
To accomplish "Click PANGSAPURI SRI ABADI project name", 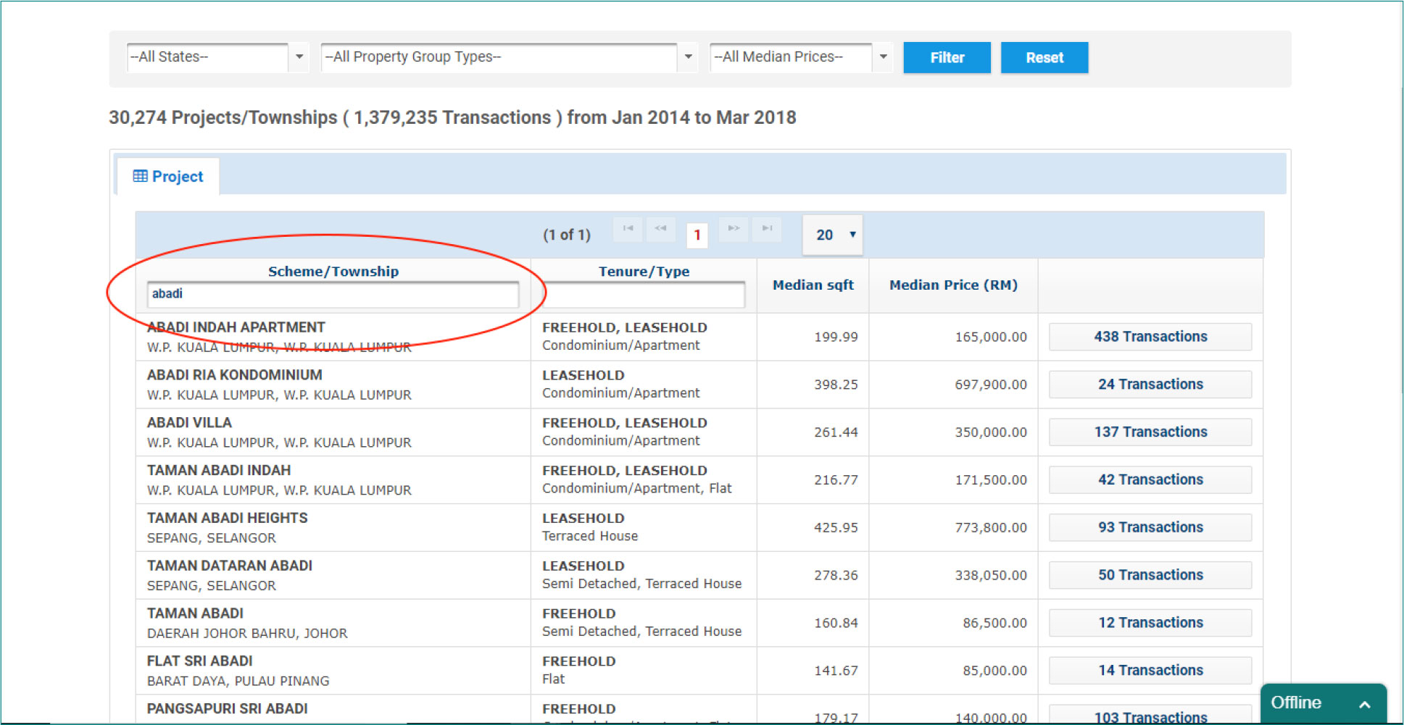I will 228,710.
